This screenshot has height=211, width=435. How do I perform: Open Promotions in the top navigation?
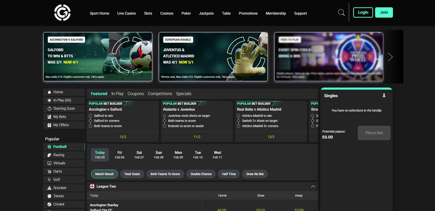tap(248, 13)
